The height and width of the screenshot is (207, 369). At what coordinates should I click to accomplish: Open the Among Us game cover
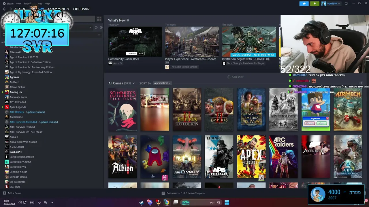pyautogui.click(x=155, y=157)
